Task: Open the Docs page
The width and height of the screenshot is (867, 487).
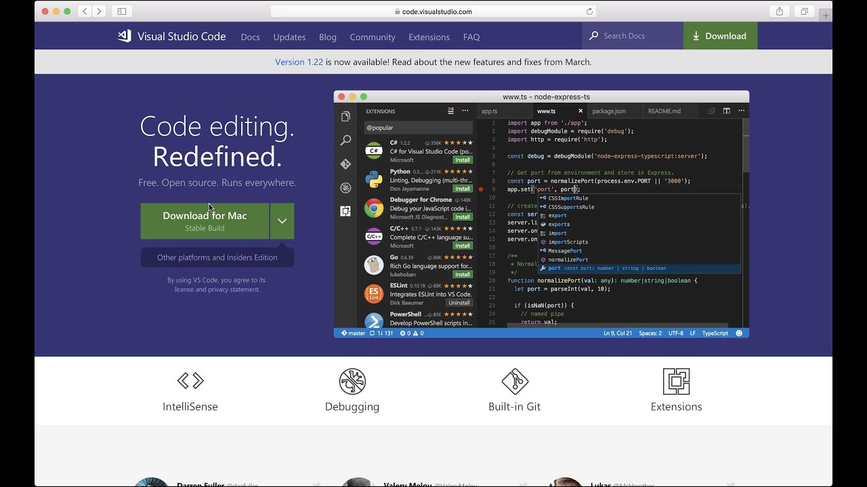Action: 250,37
